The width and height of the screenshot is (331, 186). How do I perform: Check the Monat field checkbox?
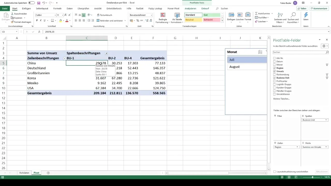pyautogui.click(x=274, y=65)
